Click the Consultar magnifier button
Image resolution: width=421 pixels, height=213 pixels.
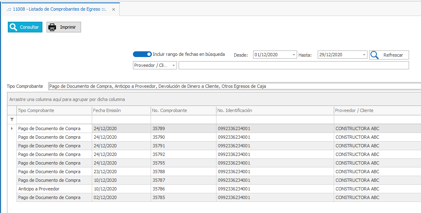coord(25,27)
